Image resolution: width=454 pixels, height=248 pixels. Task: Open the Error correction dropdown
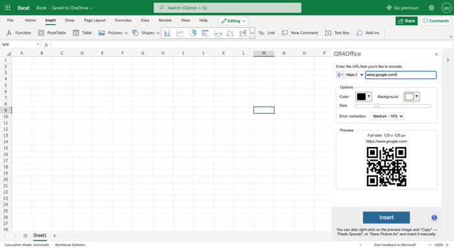pyautogui.click(x=387, y=116)
